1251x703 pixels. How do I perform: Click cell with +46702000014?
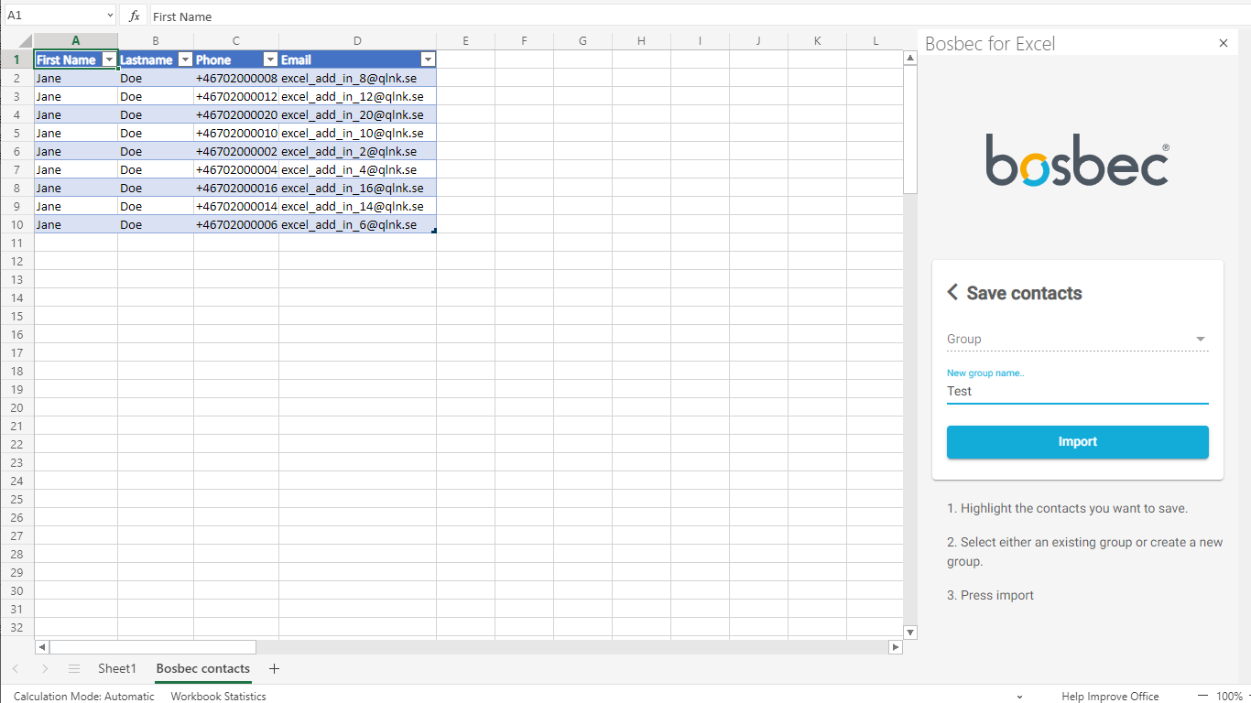tap(236, 206)
